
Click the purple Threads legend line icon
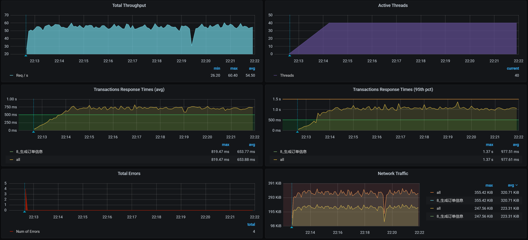coord(275,75)
